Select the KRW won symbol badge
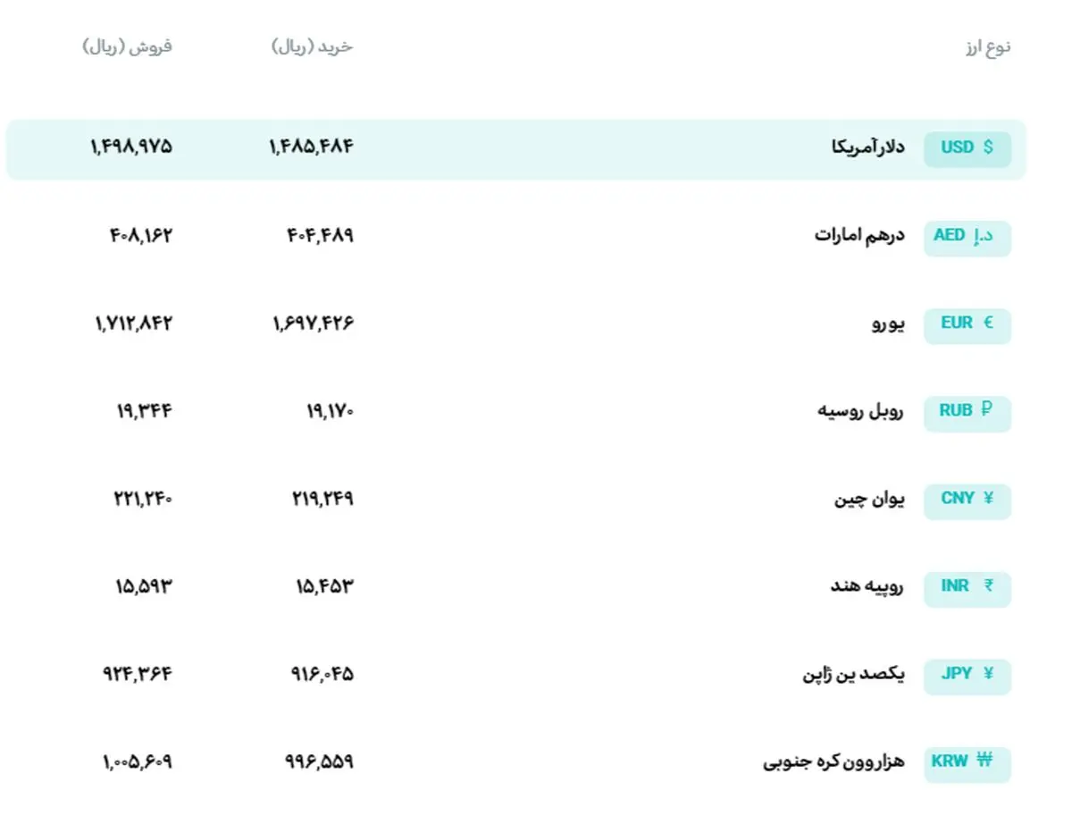 pyautogui.click(x=967, y=762)
